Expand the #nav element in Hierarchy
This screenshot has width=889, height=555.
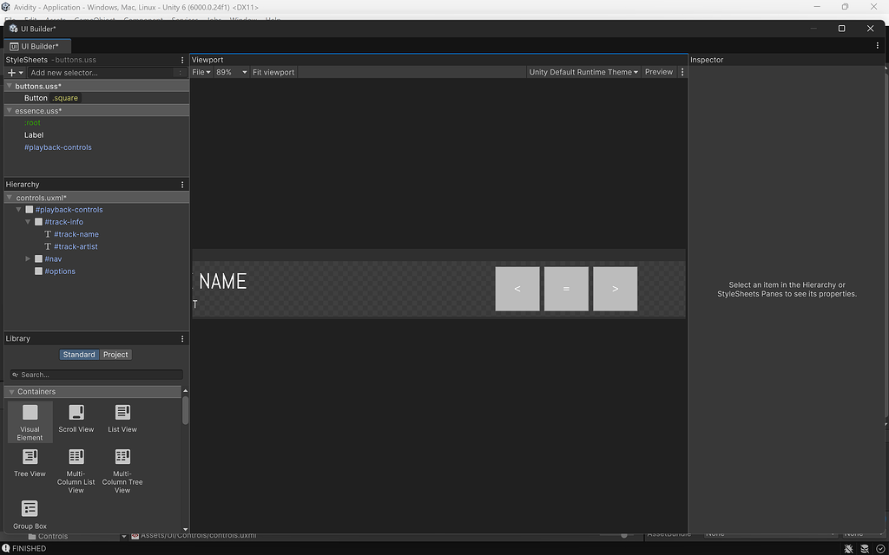click(x=27, y=258)
